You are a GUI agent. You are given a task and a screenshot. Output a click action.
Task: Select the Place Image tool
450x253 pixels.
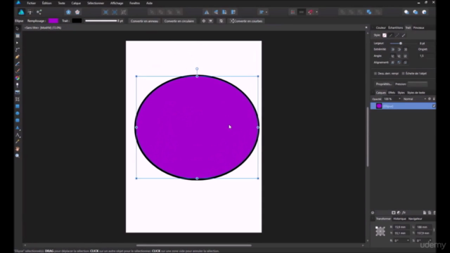tap(17, 92)
